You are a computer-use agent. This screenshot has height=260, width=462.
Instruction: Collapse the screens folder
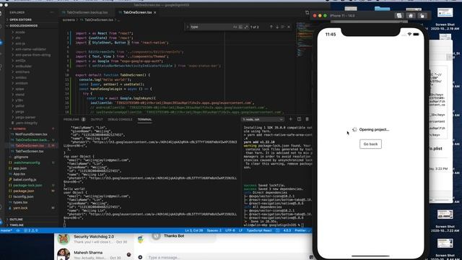click(x=19, y=129)
